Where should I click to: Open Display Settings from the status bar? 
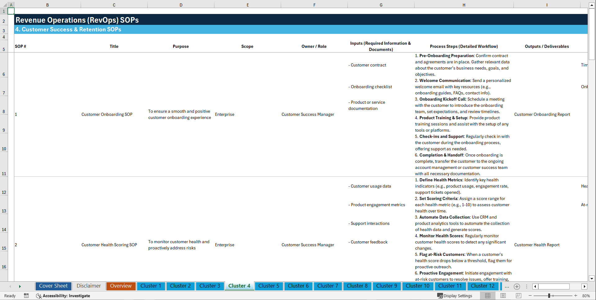point(455,296)
